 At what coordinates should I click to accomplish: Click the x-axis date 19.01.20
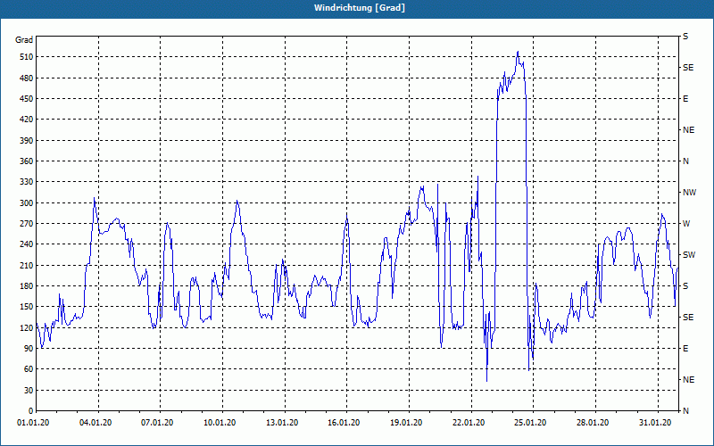406,423
